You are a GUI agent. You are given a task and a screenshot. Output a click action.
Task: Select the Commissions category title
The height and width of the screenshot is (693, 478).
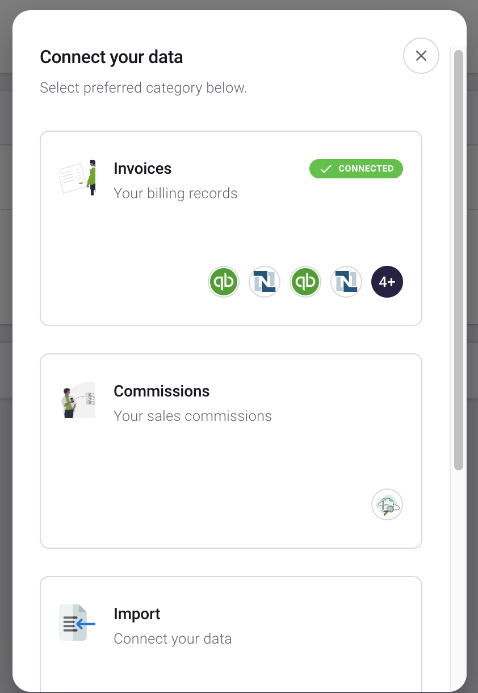162,391
